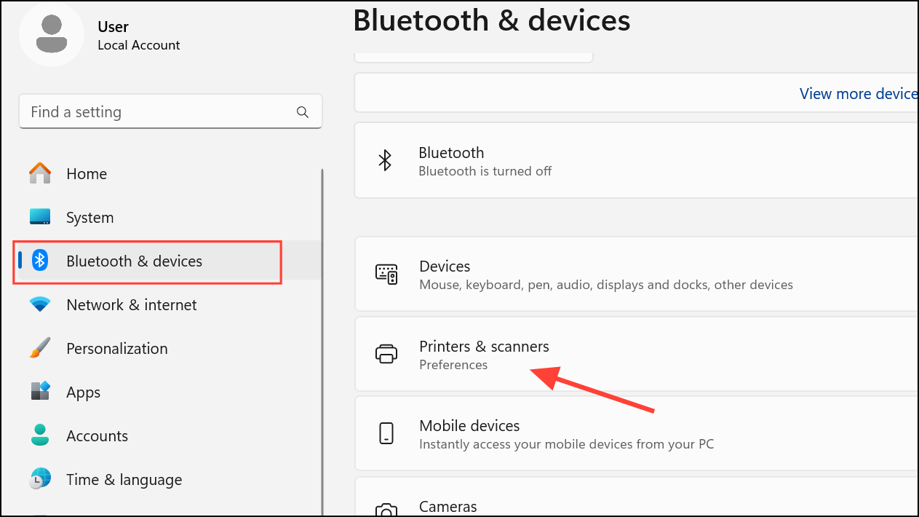Viewport: 919px width, 517px height.
Task: Open Time & language settings
Action: [124, 479]
